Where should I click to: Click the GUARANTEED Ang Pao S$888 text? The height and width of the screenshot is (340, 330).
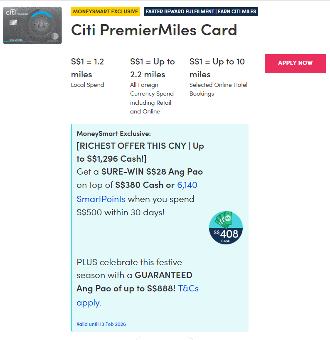[134, 282]
